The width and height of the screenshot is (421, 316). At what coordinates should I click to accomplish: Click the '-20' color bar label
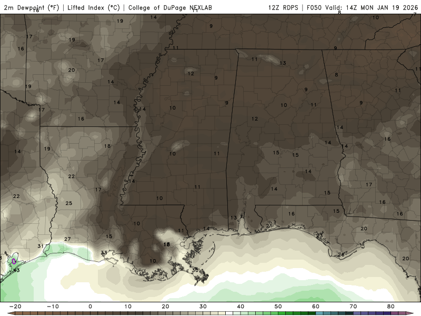pos(15,307)
